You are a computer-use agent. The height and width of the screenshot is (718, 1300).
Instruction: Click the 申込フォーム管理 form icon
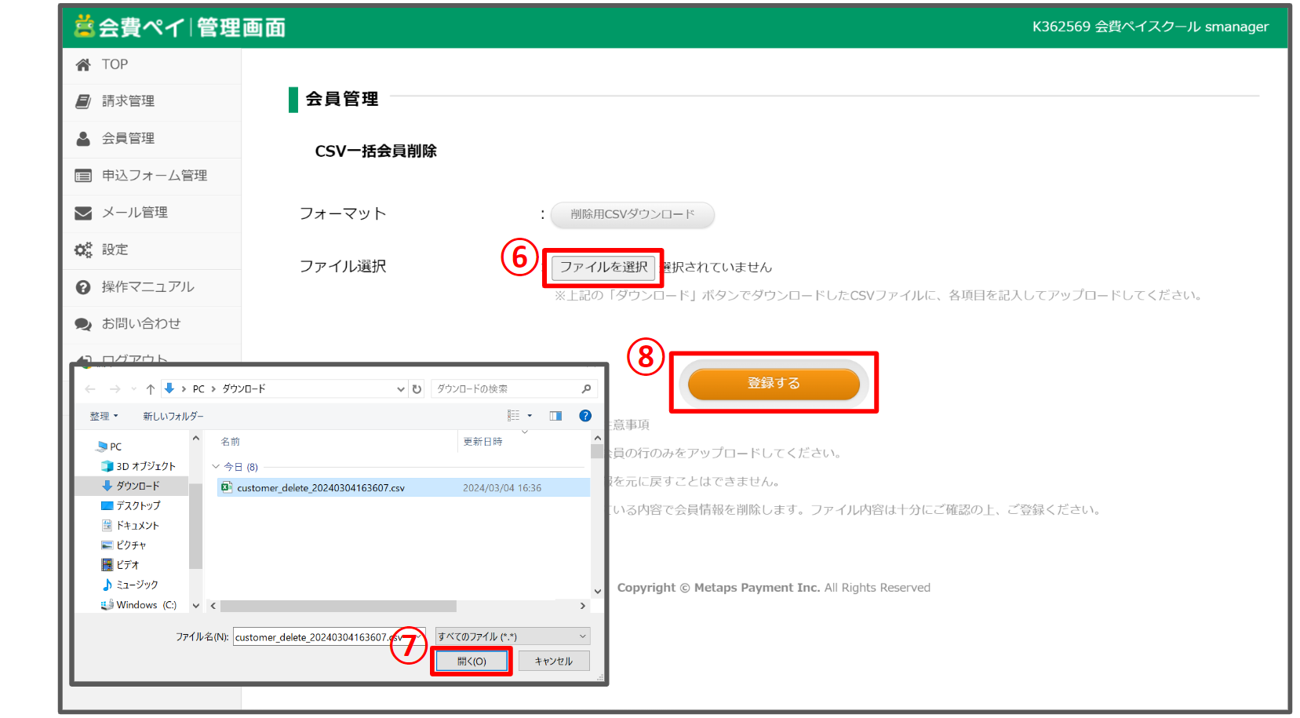pos(84,175)
